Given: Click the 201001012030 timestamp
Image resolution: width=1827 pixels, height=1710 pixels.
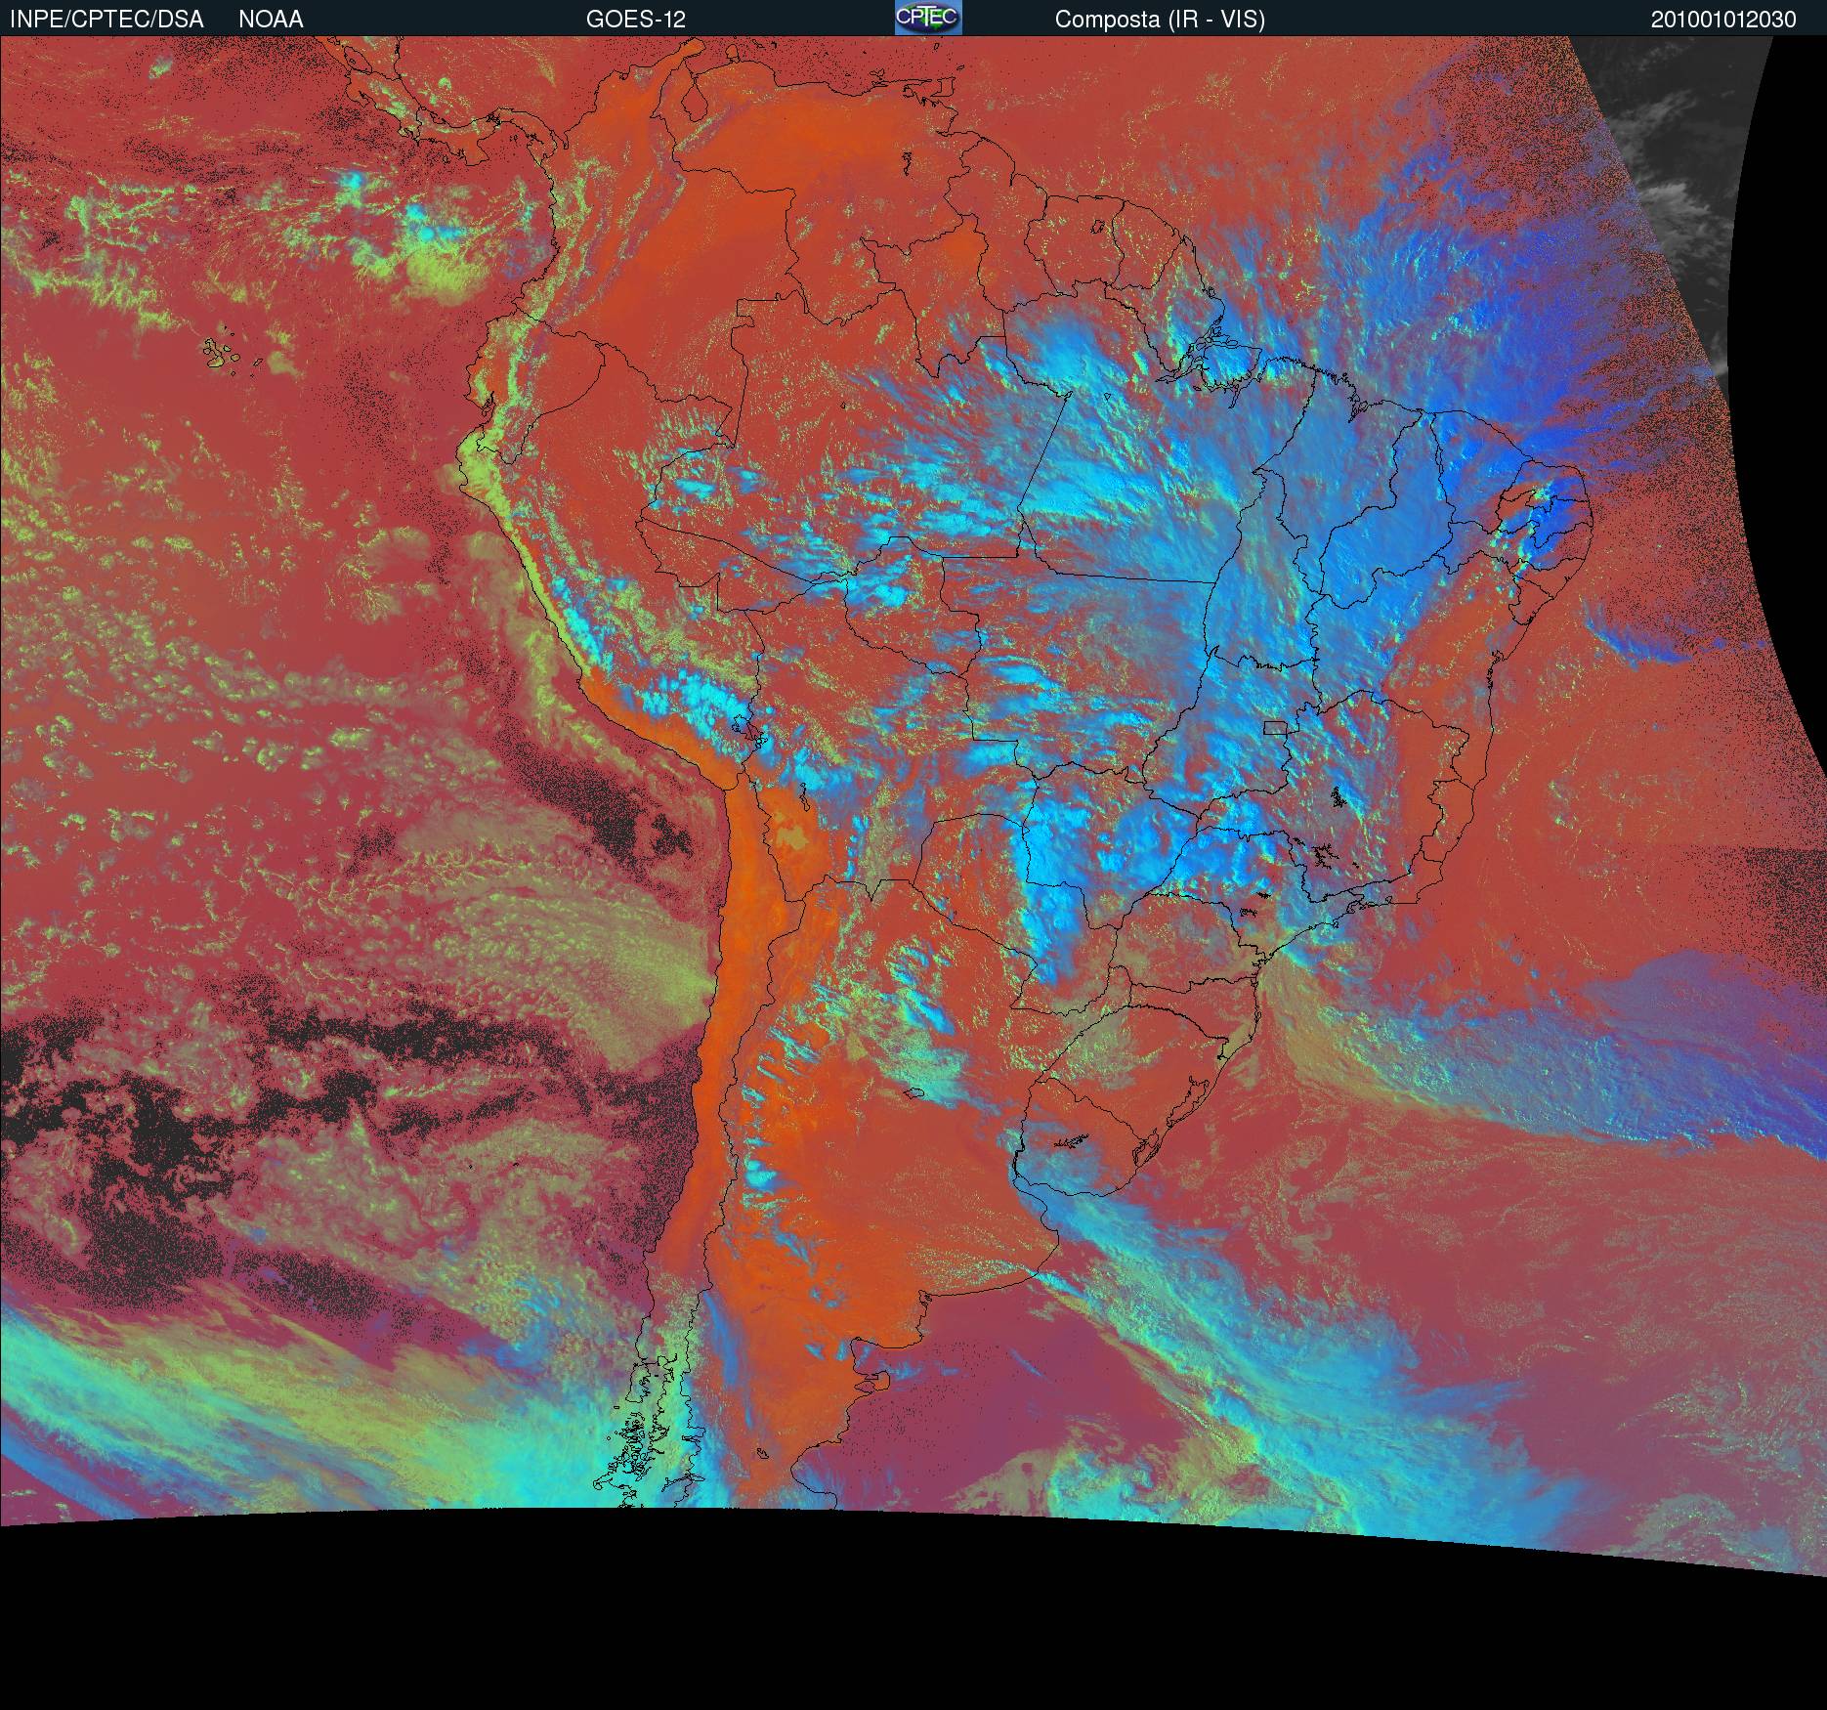Looking at the screenshot, I should coord(1723,20).
